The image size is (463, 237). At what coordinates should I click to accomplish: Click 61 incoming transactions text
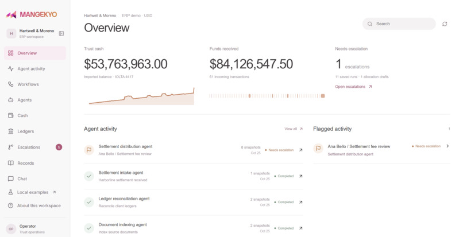tap(229, 77)
